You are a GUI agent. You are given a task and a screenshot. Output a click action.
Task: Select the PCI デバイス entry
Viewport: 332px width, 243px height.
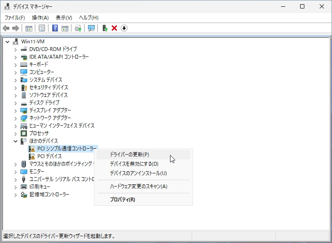click(50, 156)
